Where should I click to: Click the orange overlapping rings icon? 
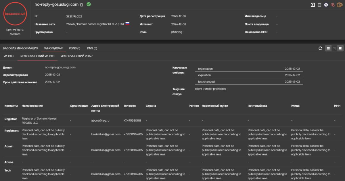tap(339, 5)
